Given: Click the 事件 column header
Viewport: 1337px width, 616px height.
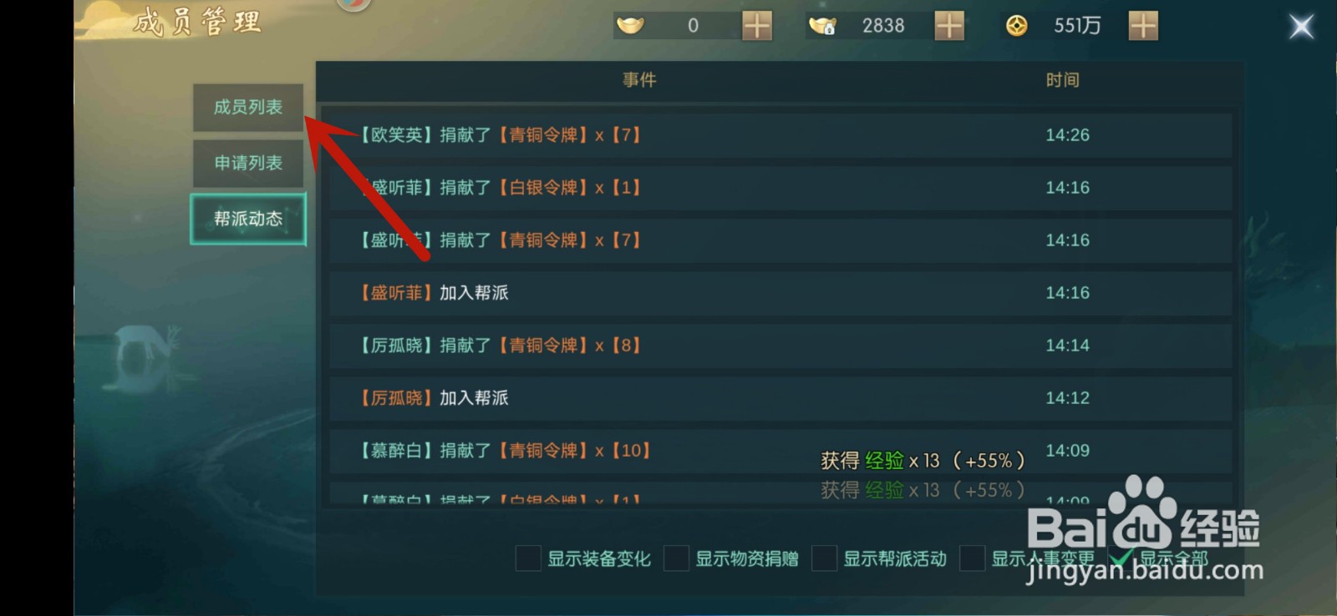Looking at the screenshot, I should pyautogui.click(x=639, y=80).
